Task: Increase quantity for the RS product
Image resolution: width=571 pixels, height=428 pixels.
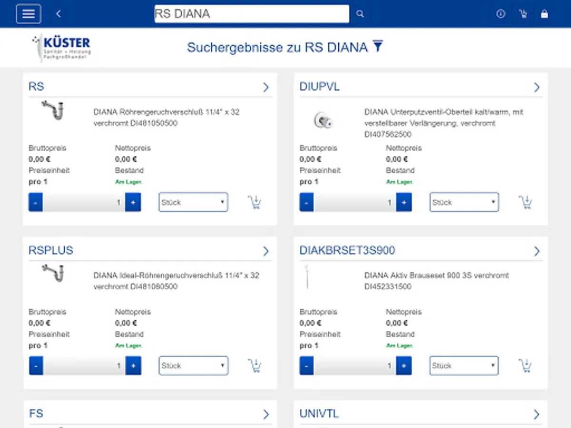Action: pyautogui.click(x=133, y=203)
